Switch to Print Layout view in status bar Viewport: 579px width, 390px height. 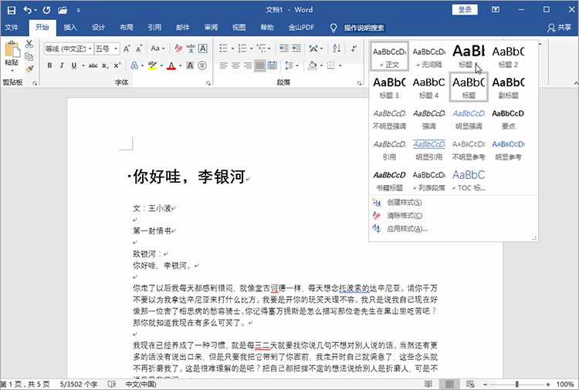[449, 384]
